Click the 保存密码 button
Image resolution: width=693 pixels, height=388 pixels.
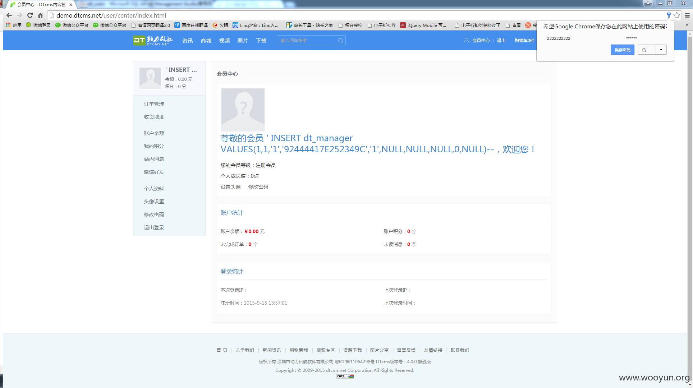(x=622, y=50)
